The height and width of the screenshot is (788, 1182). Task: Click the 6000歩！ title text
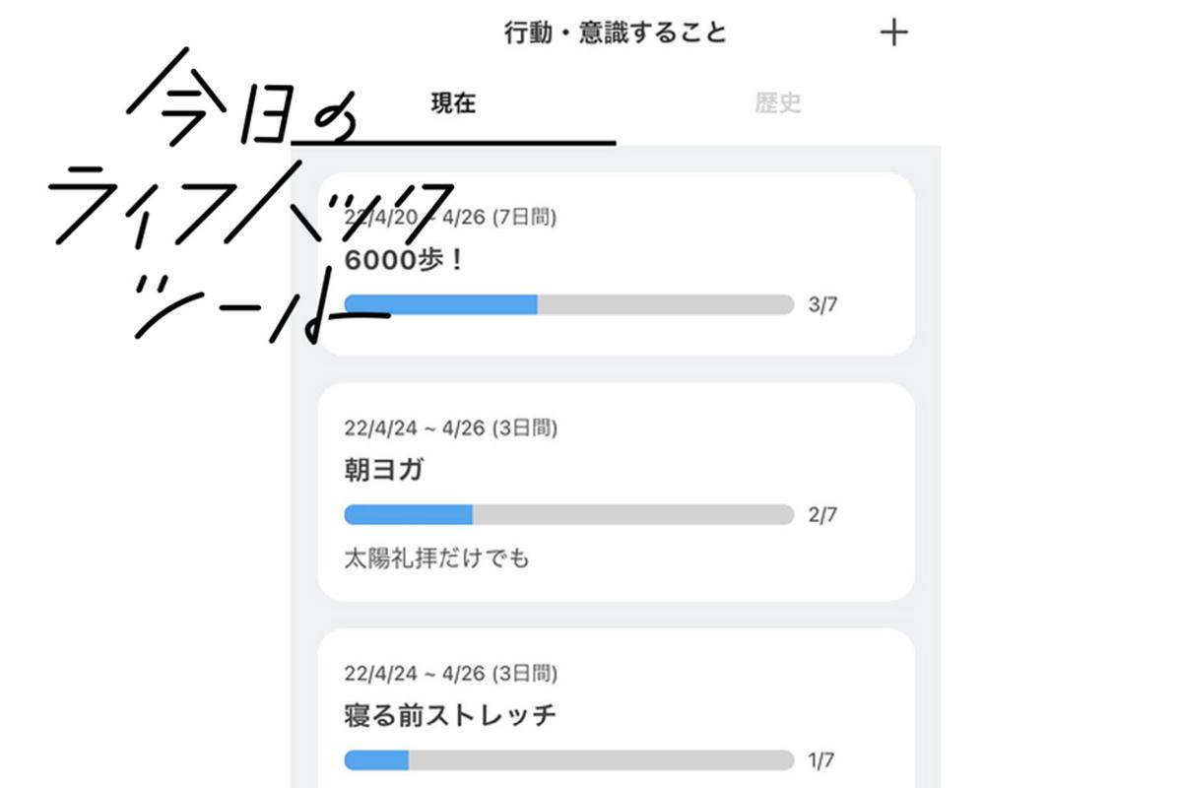tap(404, 260)
